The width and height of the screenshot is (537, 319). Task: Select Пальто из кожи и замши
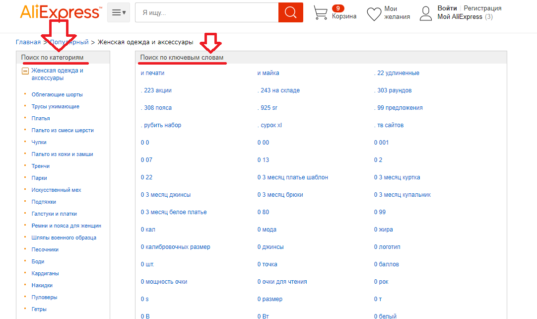tap(62, 155)
